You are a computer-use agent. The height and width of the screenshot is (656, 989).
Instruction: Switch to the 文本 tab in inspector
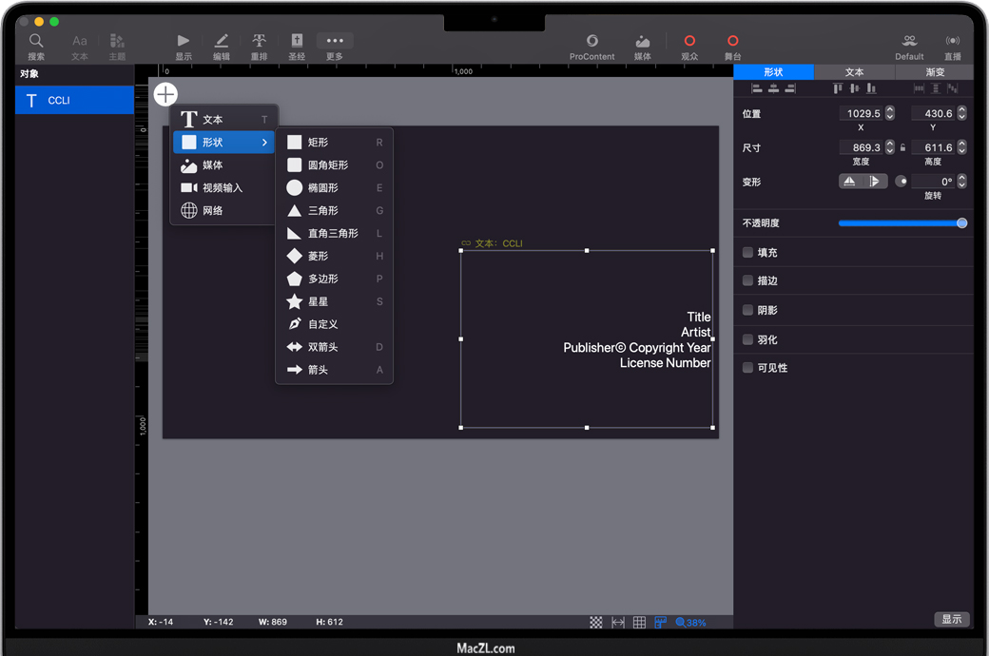coord(854,72)
